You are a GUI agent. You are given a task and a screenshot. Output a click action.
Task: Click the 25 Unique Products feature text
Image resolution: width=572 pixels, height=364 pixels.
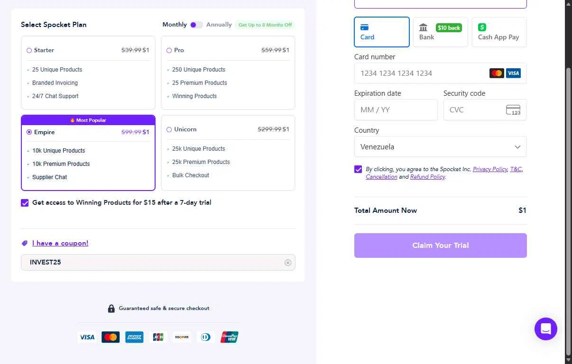[57, 70]
